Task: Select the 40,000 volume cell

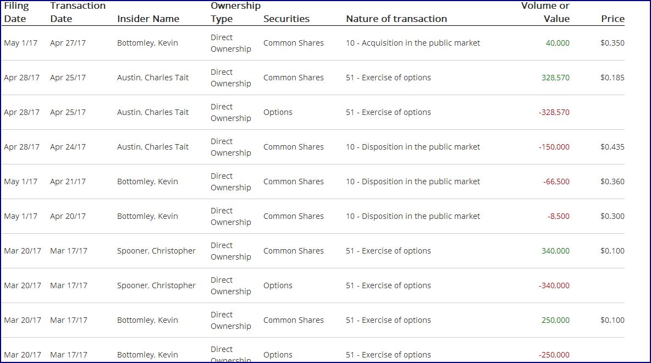Action: [x=558, y=43]
